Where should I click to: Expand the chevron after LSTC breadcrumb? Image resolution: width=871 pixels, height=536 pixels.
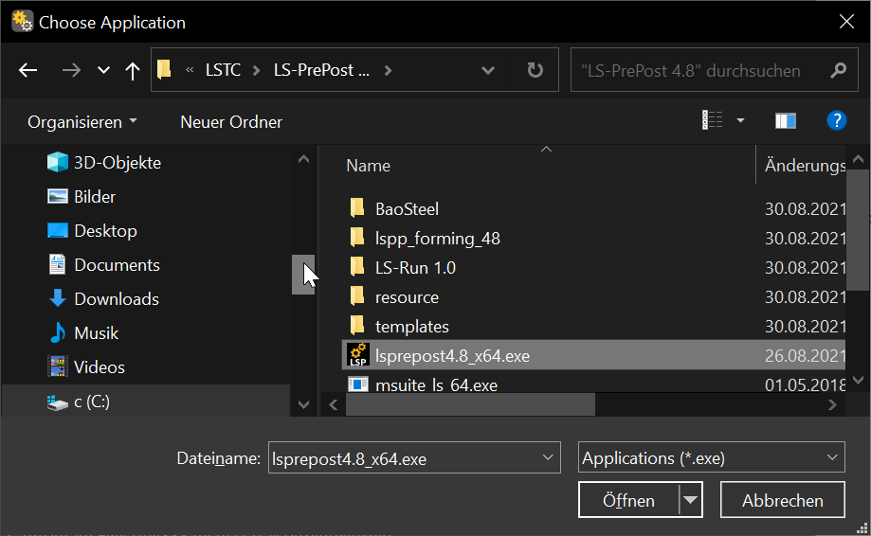click(x=256, y=70)
